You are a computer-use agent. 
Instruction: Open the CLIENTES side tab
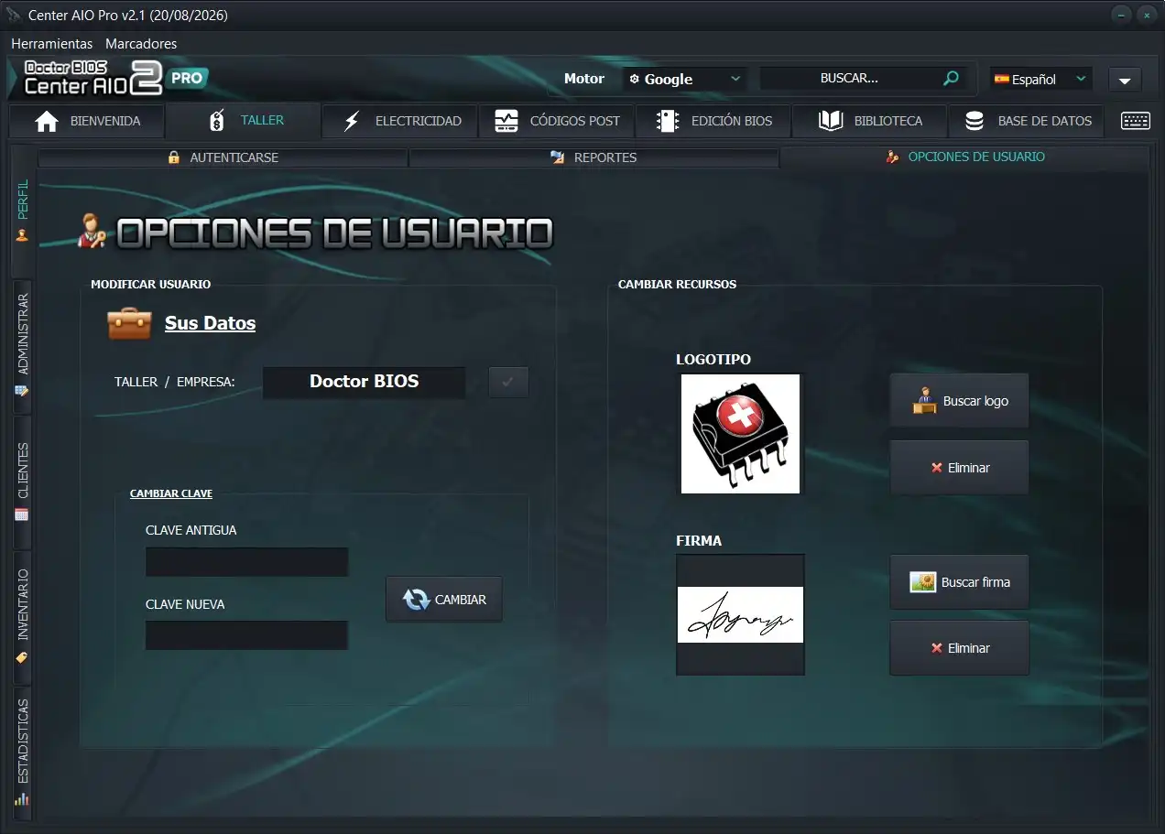click(22, 482)
